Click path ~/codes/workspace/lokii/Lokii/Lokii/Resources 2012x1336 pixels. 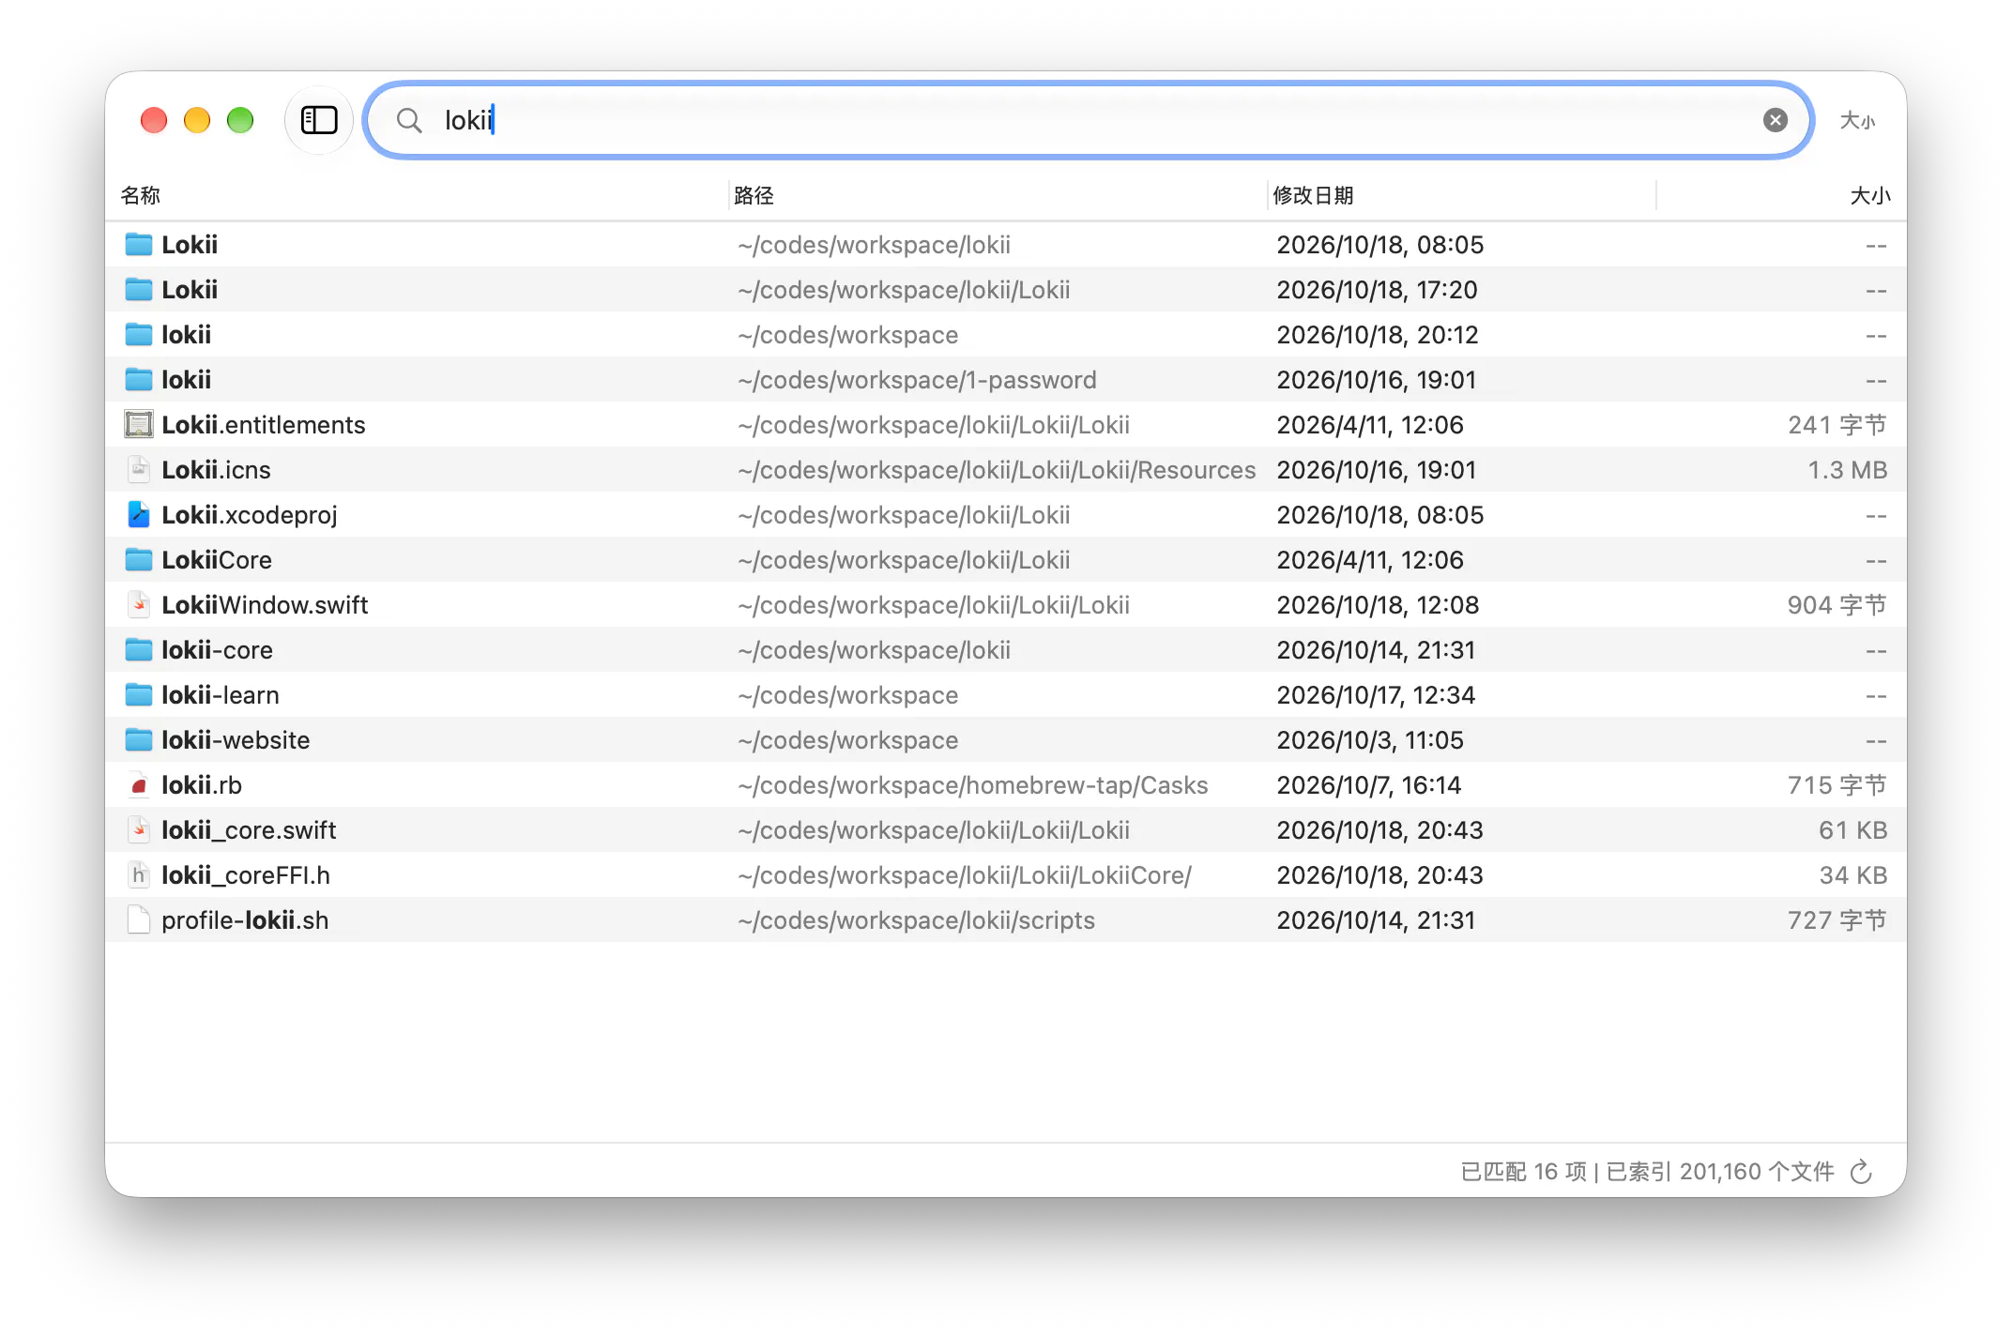tap(997, 470)
